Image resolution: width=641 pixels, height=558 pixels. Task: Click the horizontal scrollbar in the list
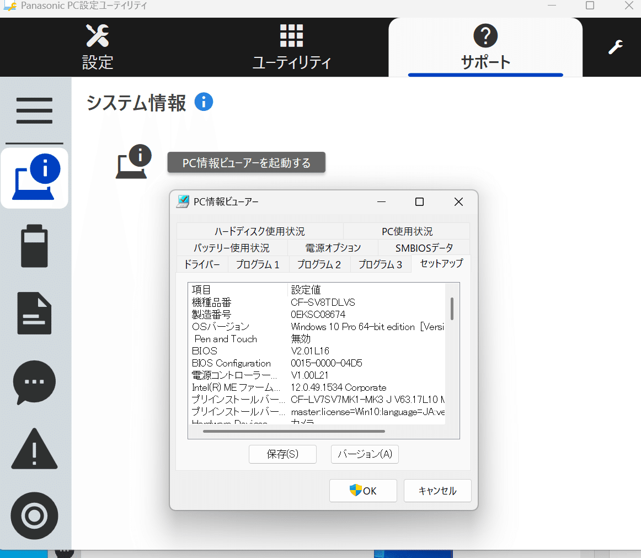(x=294, y=431)
